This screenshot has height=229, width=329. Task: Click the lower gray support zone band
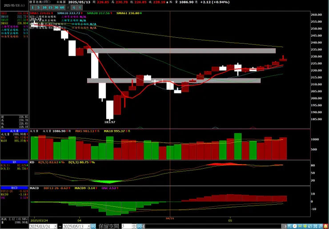[x=174, y=80]
